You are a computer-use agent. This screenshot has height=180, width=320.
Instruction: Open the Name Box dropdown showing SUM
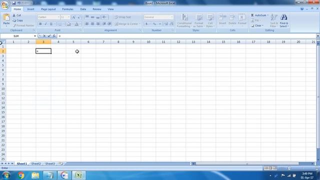[35, 36]
